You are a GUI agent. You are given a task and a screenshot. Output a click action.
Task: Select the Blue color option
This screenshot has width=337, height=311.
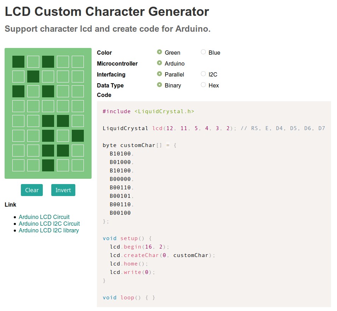(x=203, y=52)
